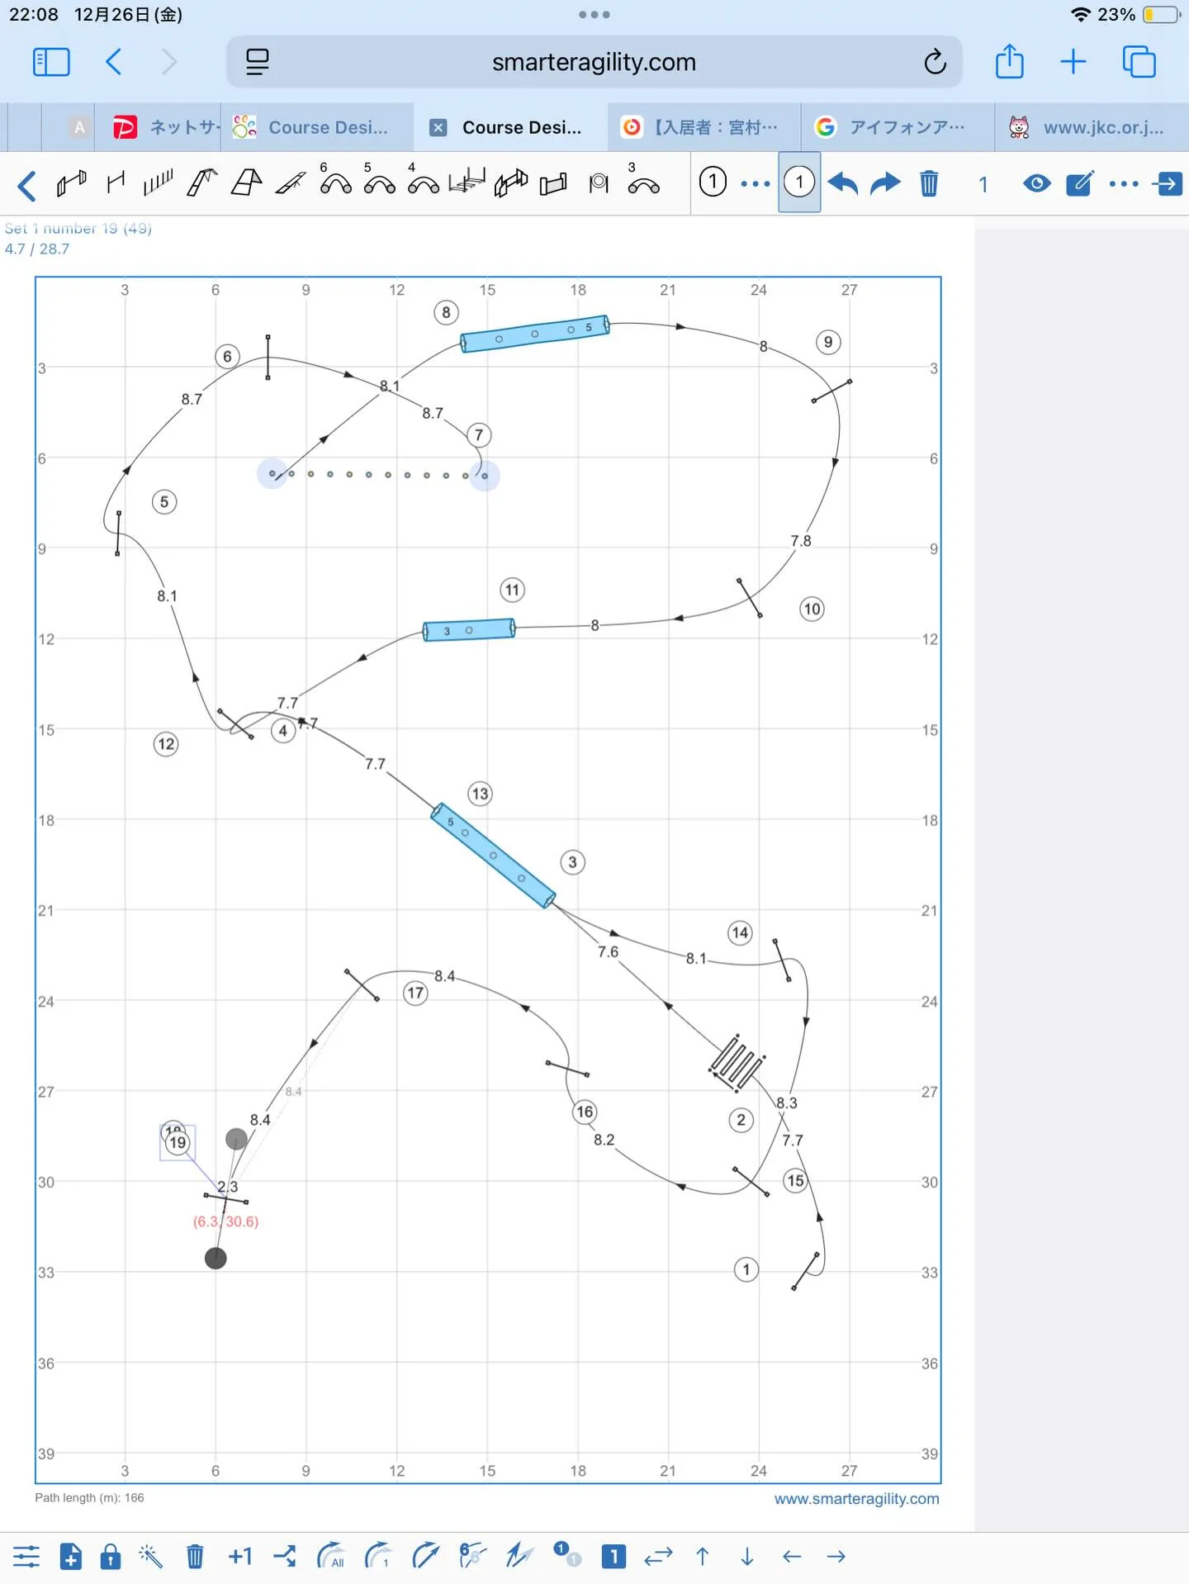
Task: Switch to the www.jkc.or.j... browser tab
Action: (x=1090, y=127)
